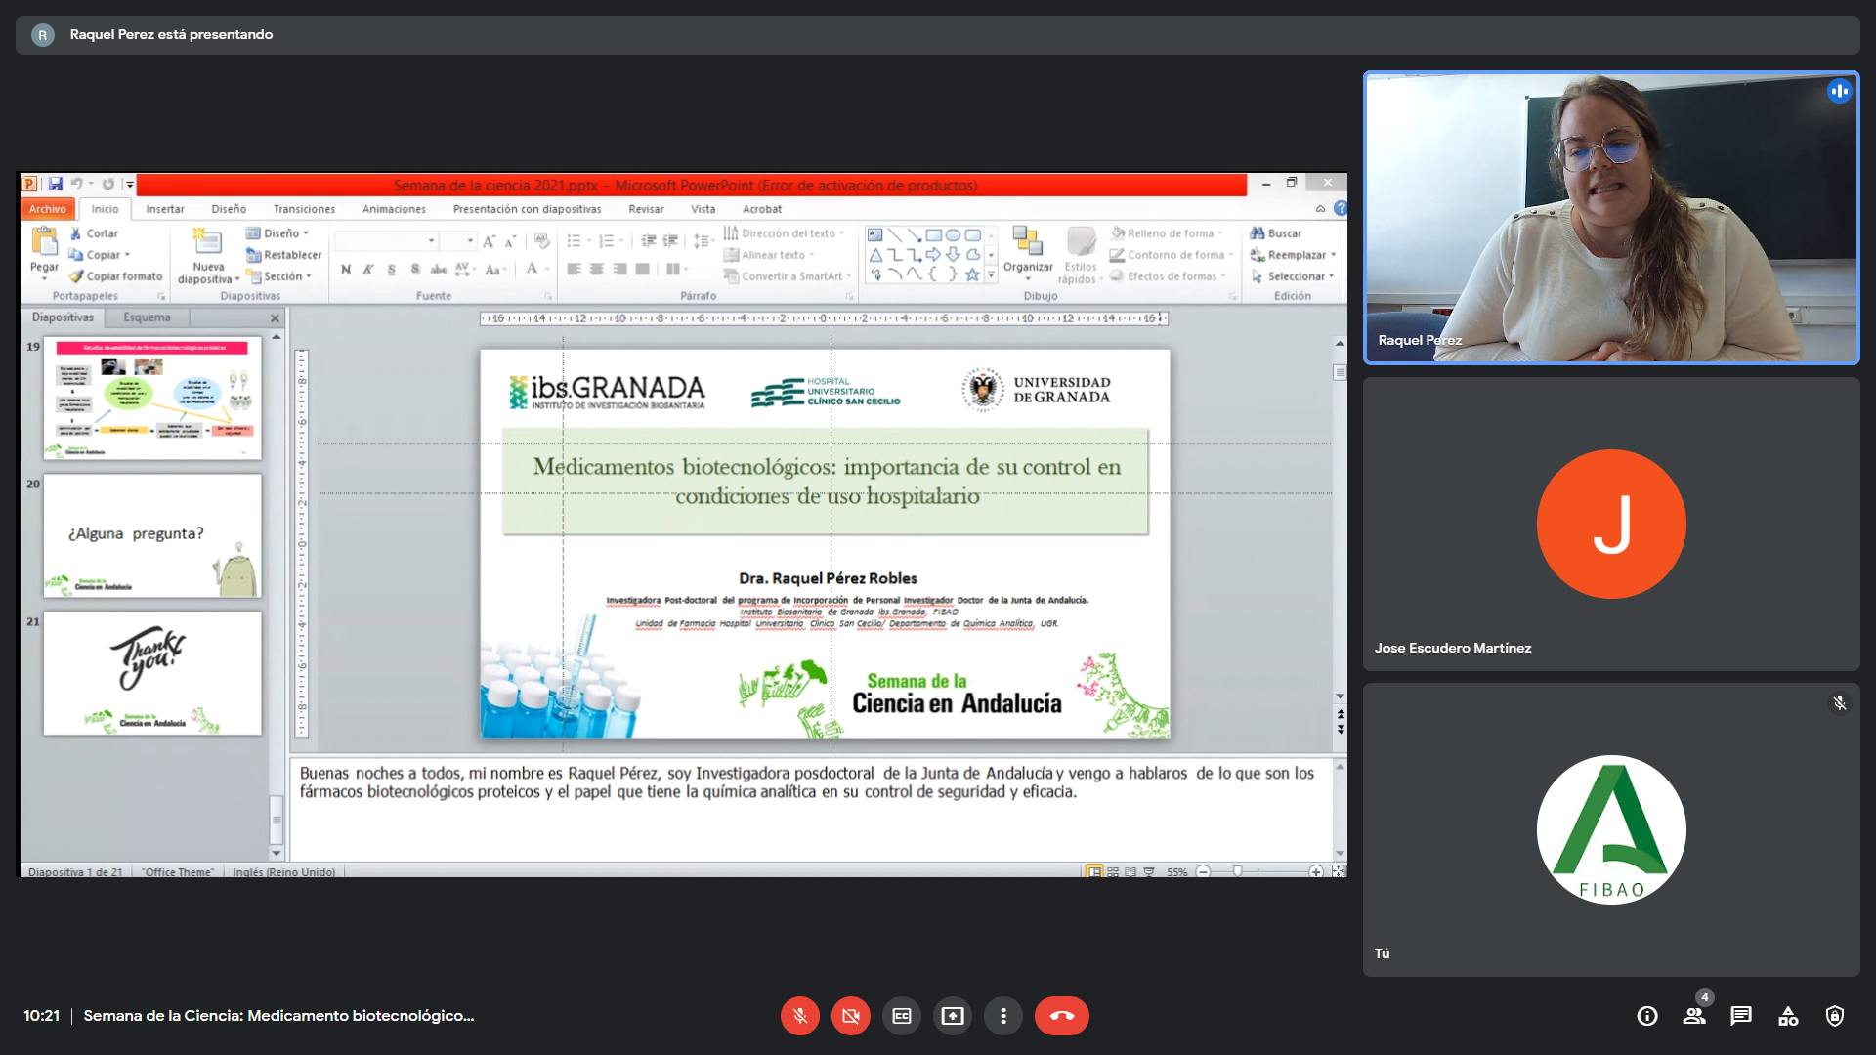This screenshot has height=1055, width=1876.
Task: Open Presentación con diapositivas tab
Action: (x=527, y=209)
